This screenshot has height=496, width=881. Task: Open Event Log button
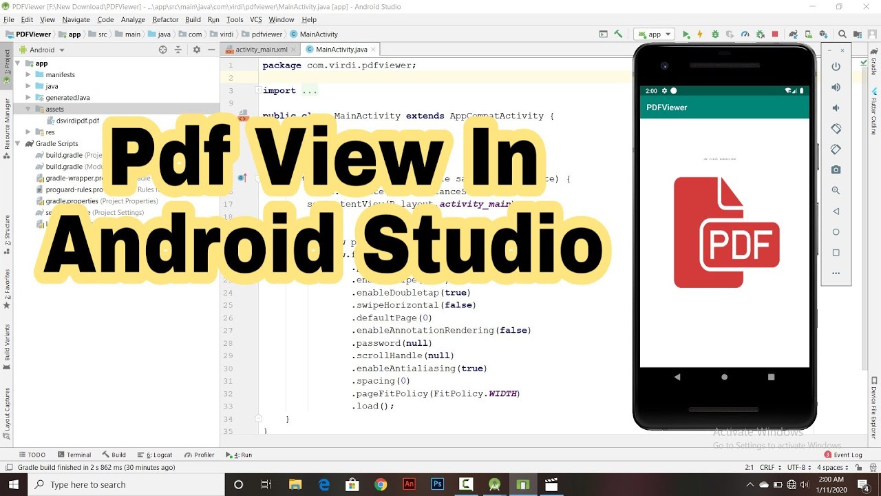pyautogui.click(x=844, y=455)
